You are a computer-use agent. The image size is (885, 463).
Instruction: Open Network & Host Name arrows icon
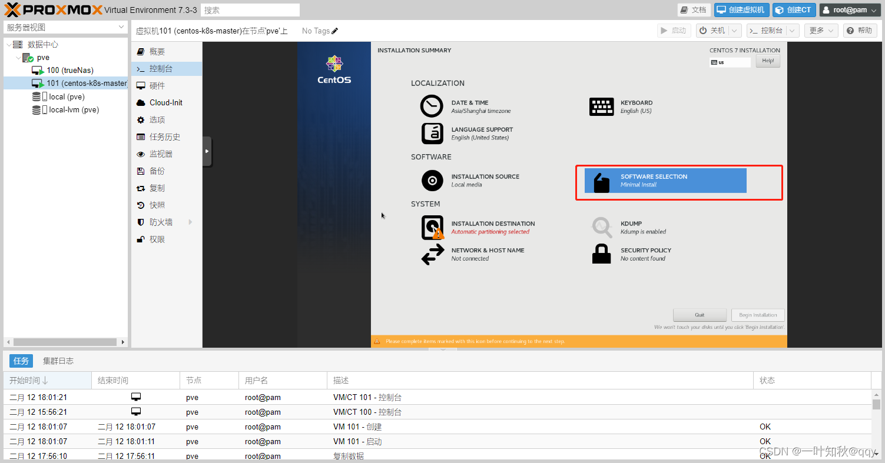click(433, 255)
